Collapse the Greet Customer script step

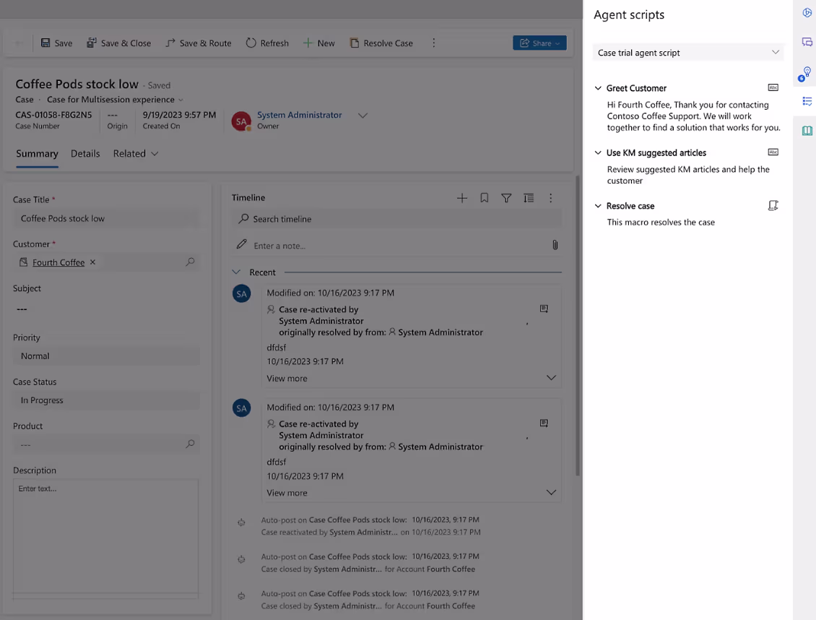[x=598, y=88]
